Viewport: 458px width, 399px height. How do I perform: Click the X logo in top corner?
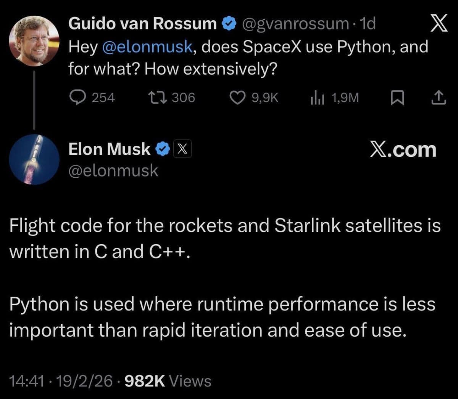click(438, 24)
